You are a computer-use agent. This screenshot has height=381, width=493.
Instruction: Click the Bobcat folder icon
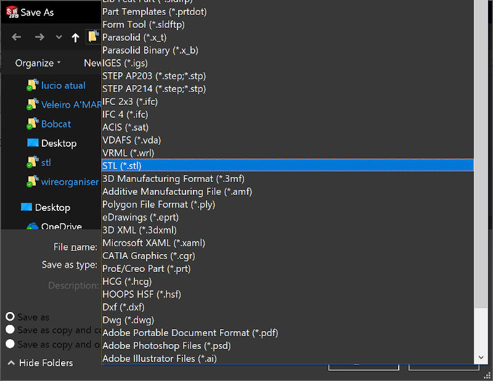tap(33, 124)
